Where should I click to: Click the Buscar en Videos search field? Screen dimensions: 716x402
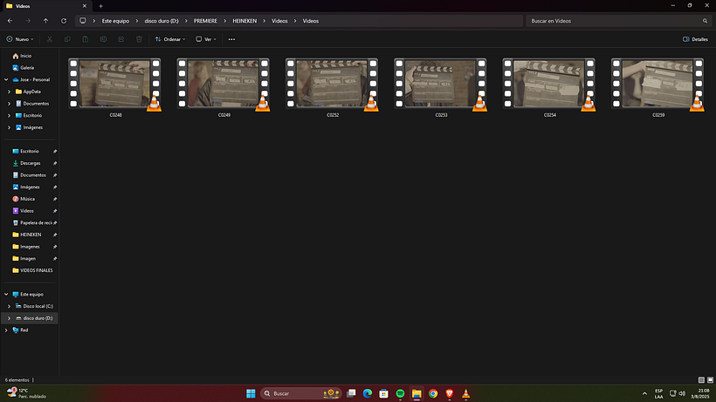click(x=619, y=21)
